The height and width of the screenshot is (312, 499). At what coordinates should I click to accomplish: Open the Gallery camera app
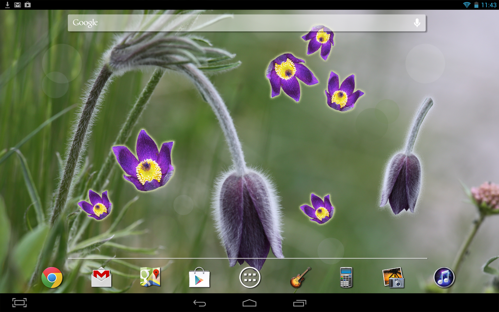click(x=393, y=278)
